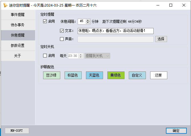Select the 休息提醒 sidebar tab
The image size is (191, 136).
[x=18, y=35]
